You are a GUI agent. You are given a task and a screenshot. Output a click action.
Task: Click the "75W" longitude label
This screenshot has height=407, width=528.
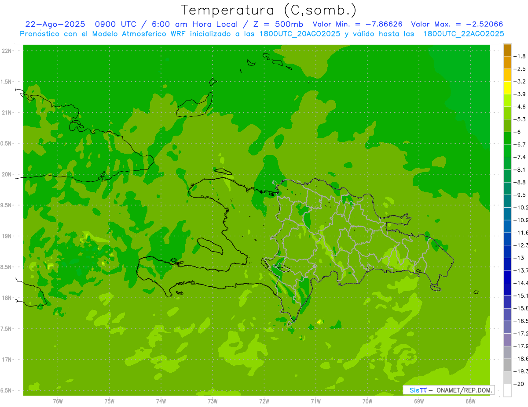pyautogui.click(x=110, y=401)
